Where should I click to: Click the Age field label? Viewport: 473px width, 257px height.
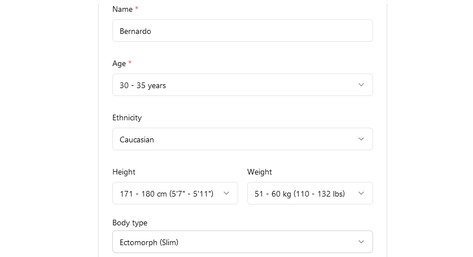click(x=119, y=63)
